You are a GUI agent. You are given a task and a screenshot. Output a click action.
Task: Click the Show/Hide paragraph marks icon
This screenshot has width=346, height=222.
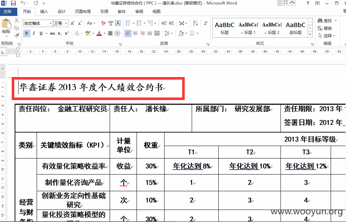coord(206,23)
